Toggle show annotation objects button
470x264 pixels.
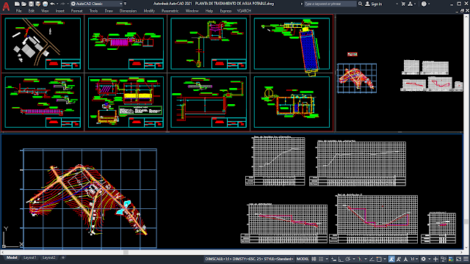tap(391, 259)
